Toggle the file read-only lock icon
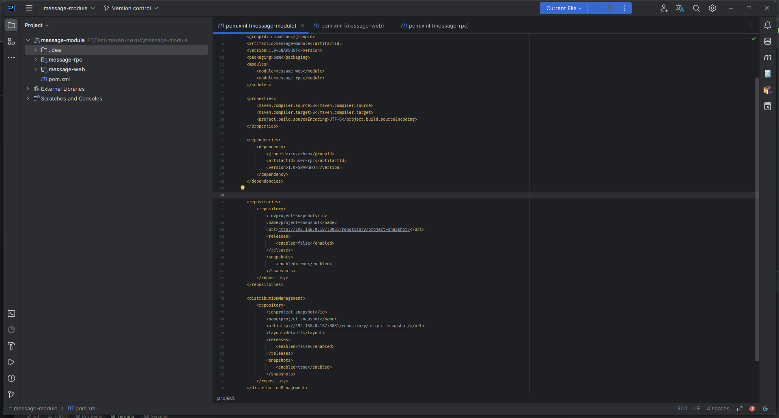 [x=740, y=409]
